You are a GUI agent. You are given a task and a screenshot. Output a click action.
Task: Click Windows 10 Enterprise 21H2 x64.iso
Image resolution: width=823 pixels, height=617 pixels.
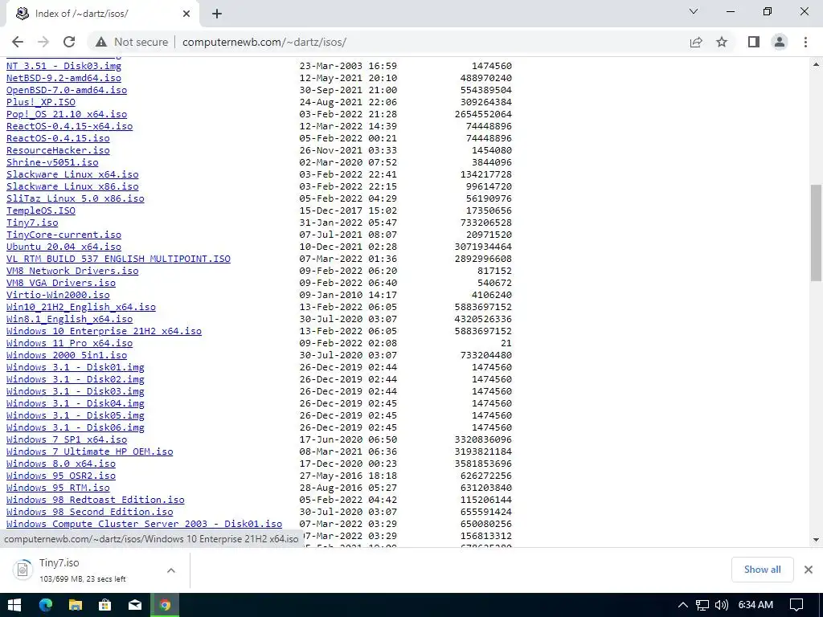click(x=104, y=331)
